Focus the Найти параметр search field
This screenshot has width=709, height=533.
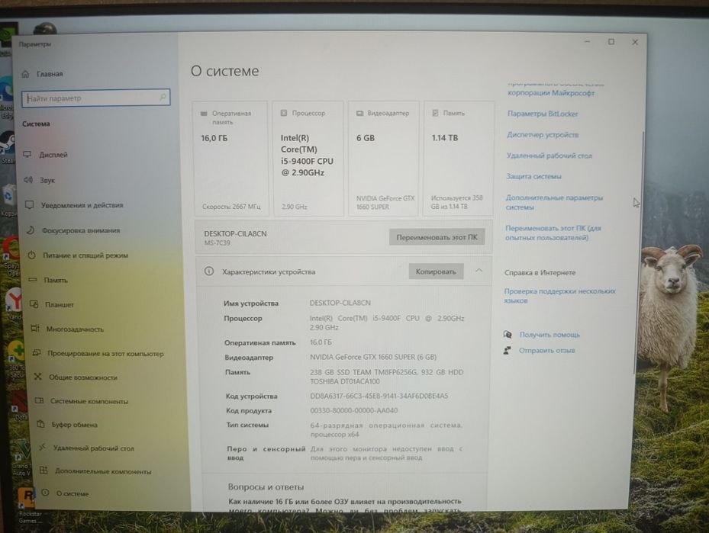(96, 98)
